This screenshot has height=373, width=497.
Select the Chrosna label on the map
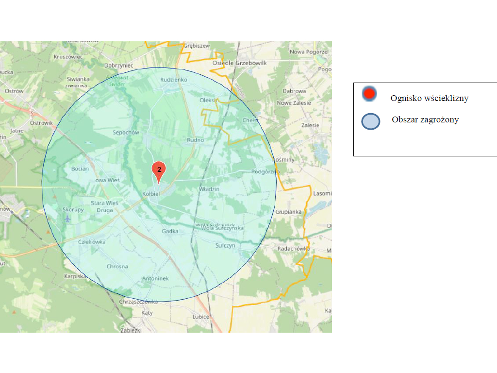coord(117,267)
